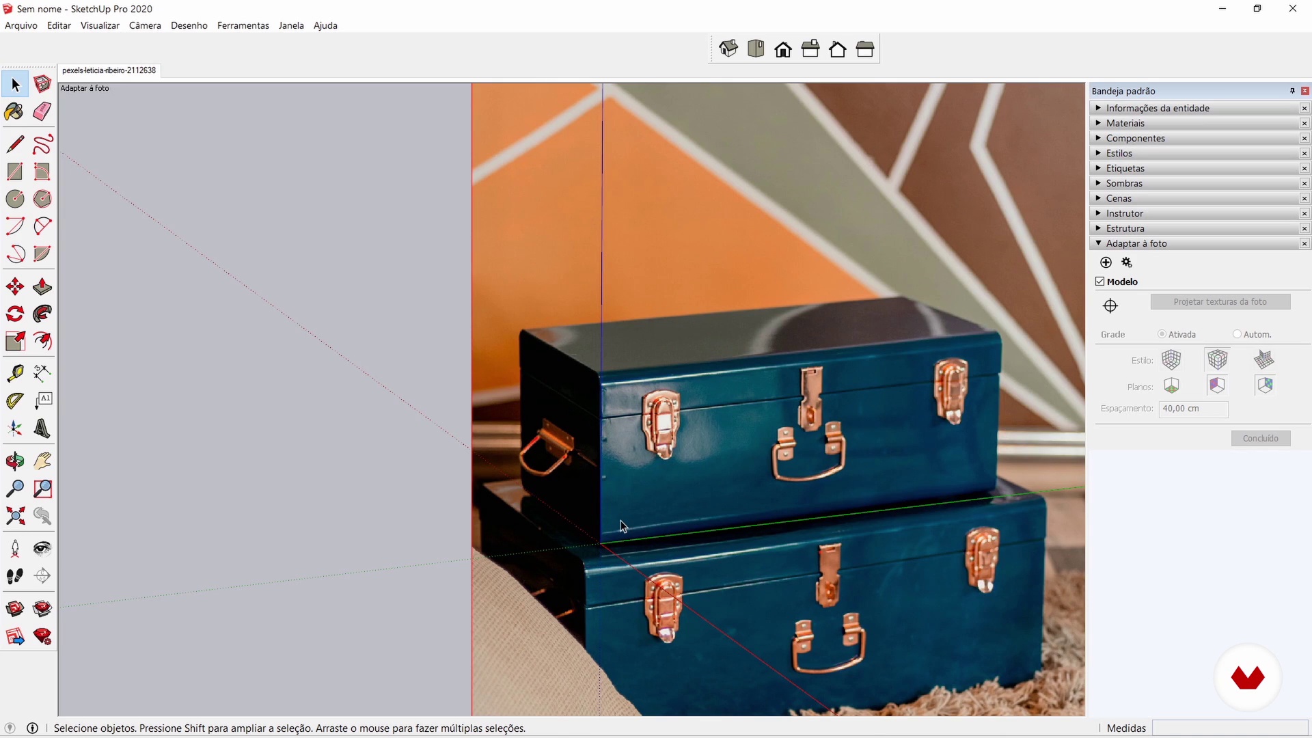Choose the third grid Estilo option

point(1264,359)
